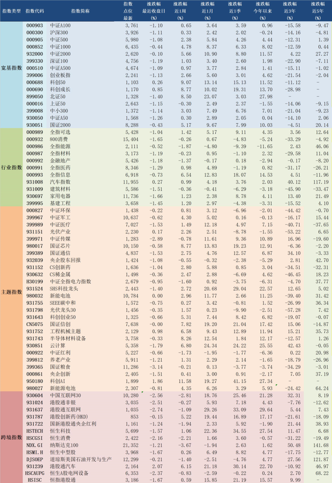Image resolution: width=332 pixels, height=483 pixels.
Task: Click index code 399330
Action: point(34,61)
